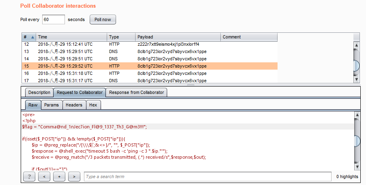Focus the search term input box
Viewport: 366px width, 185px height.
coord(207,176)
